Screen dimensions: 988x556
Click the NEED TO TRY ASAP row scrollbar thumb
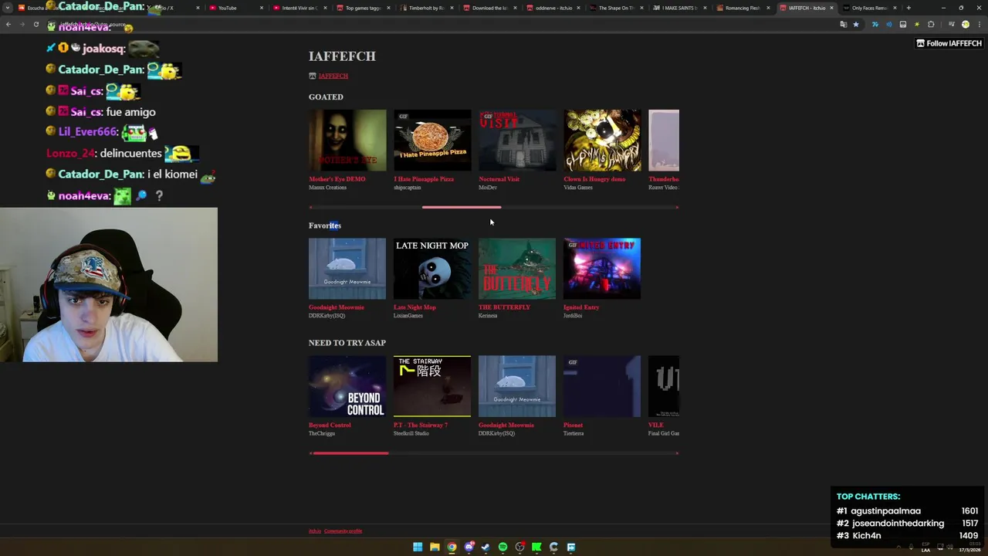(350, 453)
